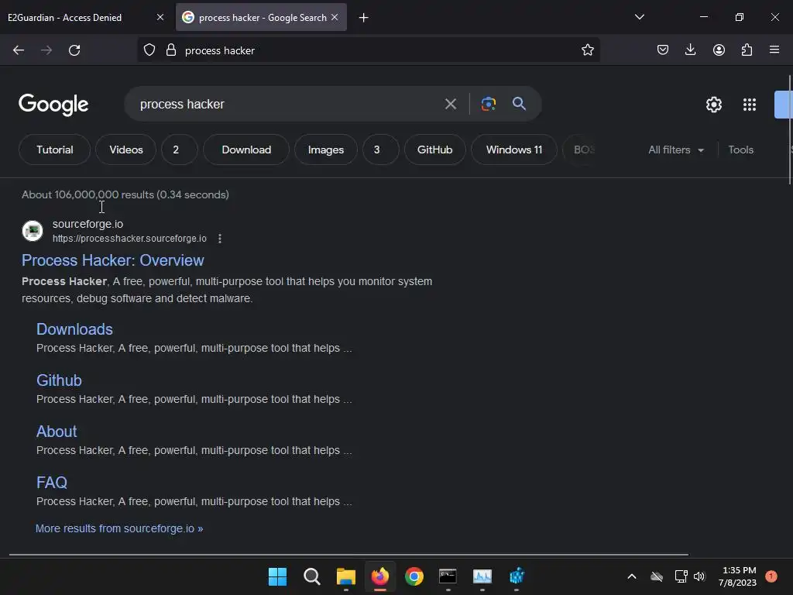
Task: Search by image with Google Lens icon
Action: pyautogui.click(x=488, y=105)
